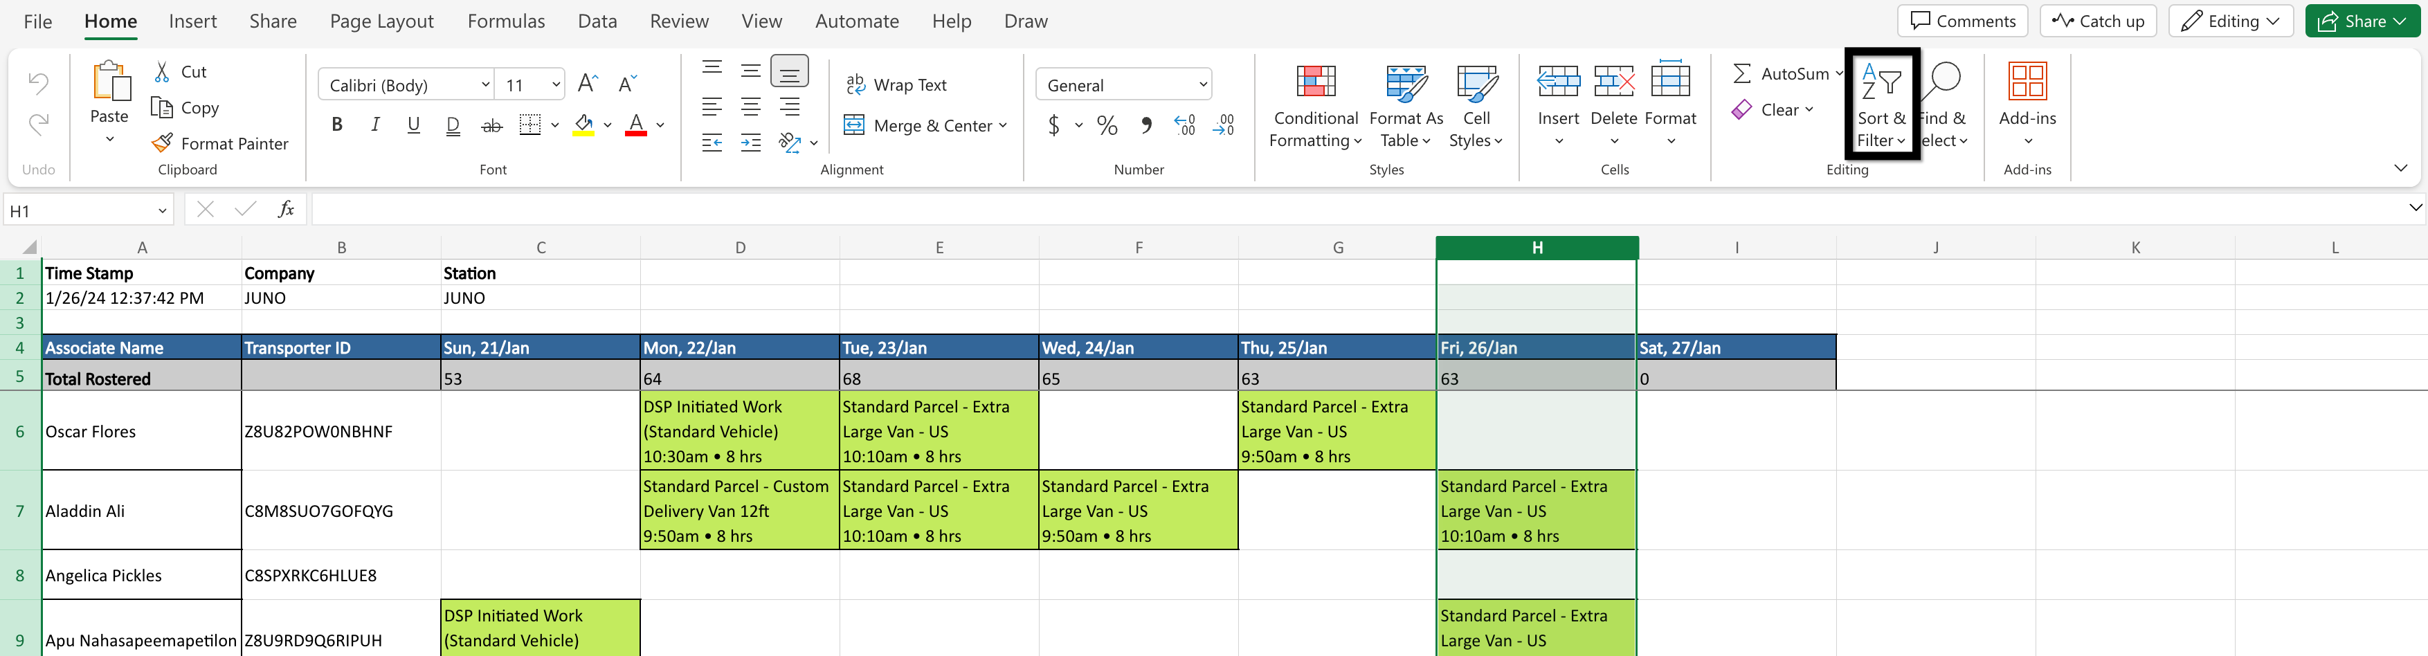
Task: Switch to the Page Layout tab
Action: tap(382, 21)
